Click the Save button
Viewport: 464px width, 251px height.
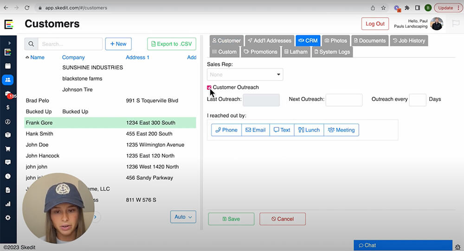[x=231, y=219]
